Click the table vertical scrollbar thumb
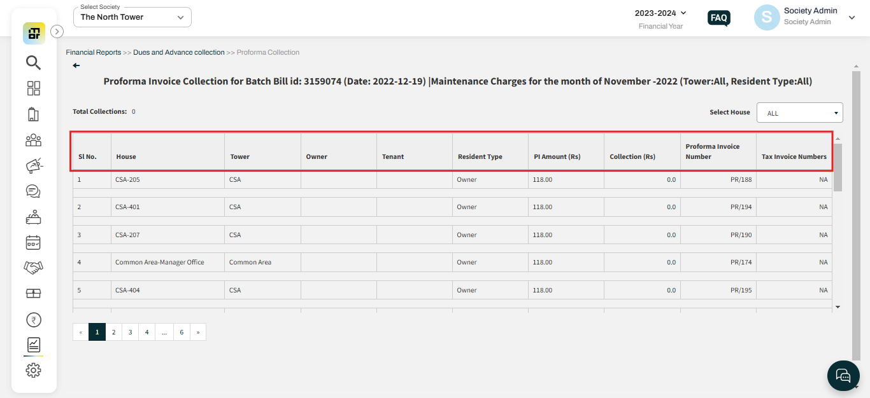The image size is (870, 398). tap(838, 167)
